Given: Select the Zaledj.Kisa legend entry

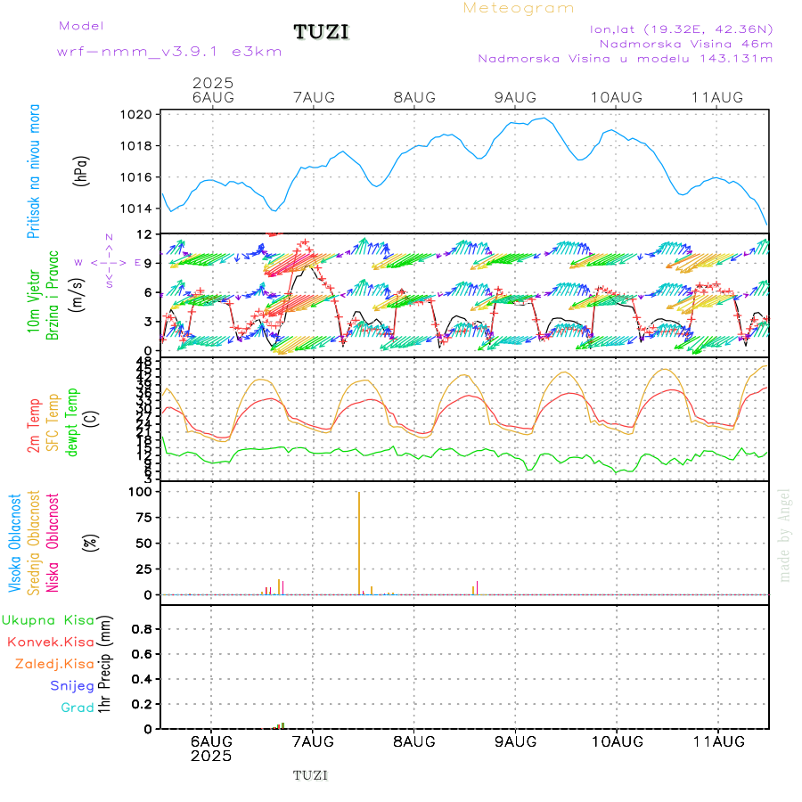Looking at the screenshot, I should coord(54,664).
